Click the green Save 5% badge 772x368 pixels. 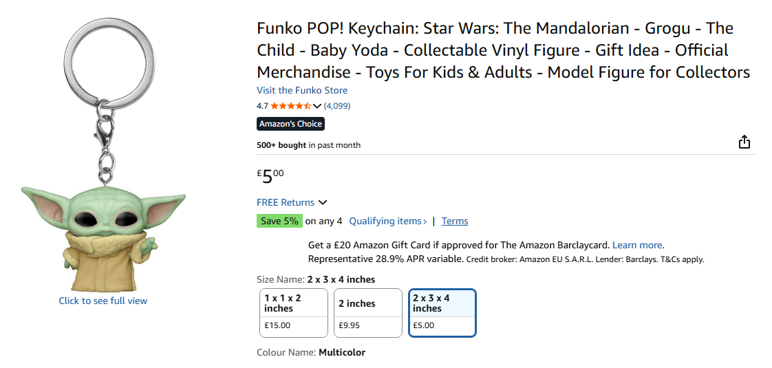coord(279,221)
